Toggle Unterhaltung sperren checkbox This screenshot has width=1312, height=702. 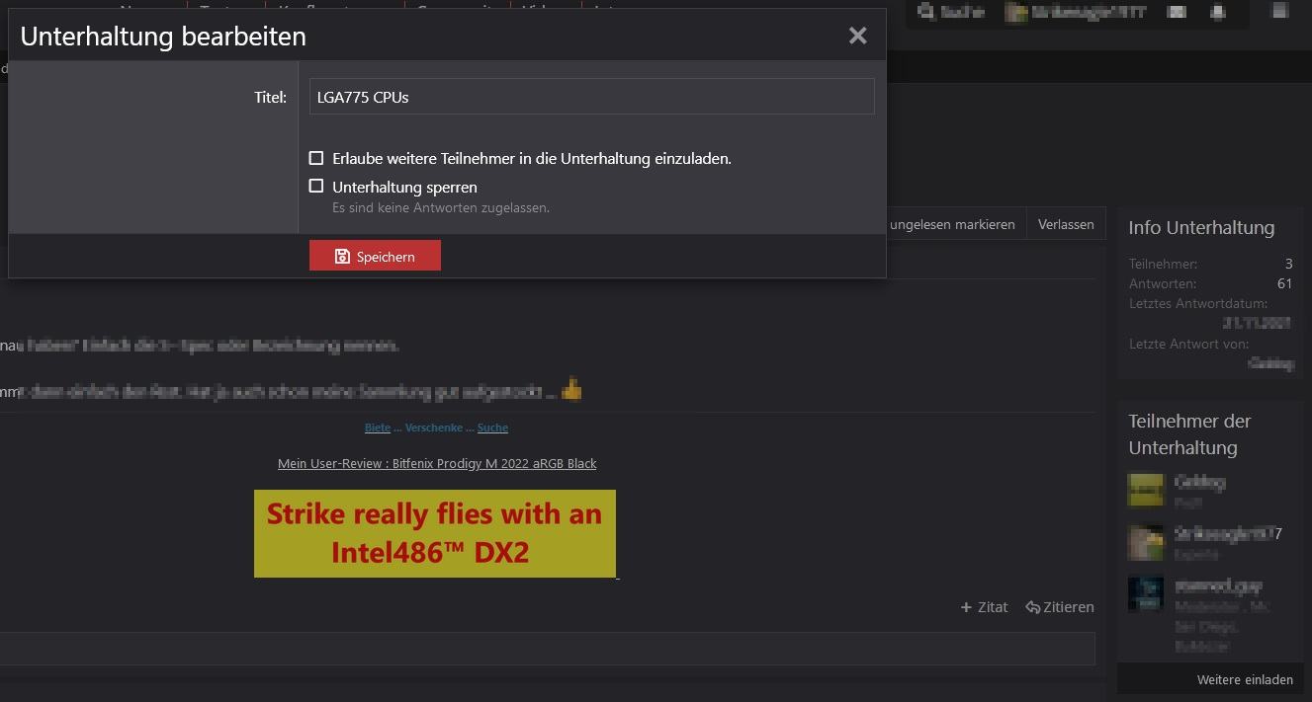[316, 186]
